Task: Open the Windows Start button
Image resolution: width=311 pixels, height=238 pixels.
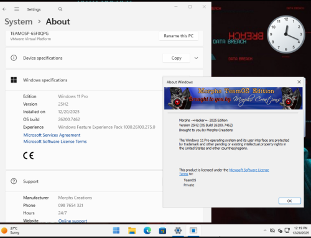Action: coord(116,231)
